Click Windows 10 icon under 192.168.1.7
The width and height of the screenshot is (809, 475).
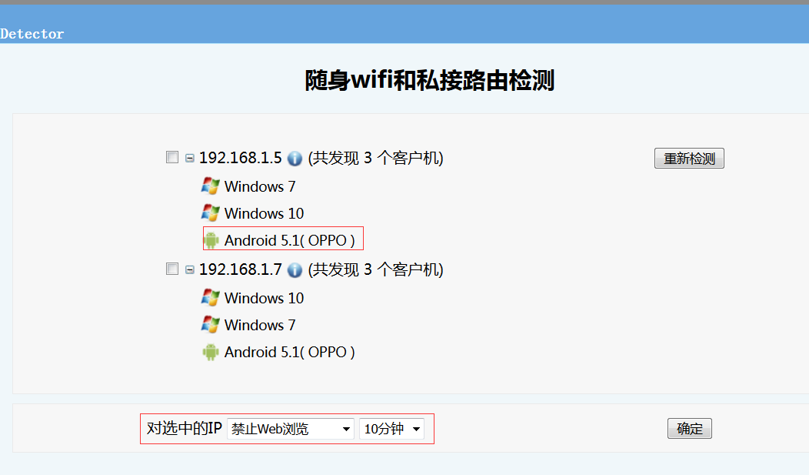tap(210, 298)
